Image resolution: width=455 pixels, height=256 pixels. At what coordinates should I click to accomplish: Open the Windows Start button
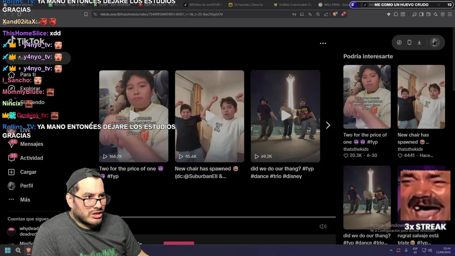pyautogui.click(x=7, y=250)
